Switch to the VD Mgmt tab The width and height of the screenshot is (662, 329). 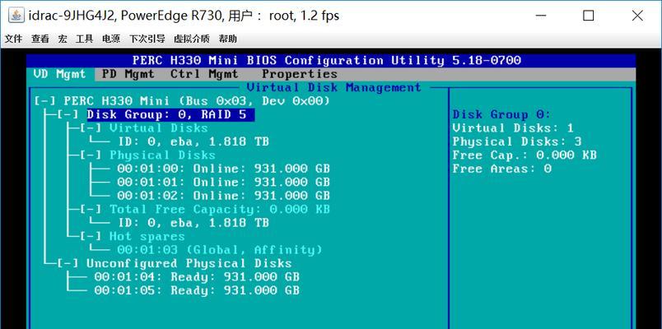coord(59,74)
